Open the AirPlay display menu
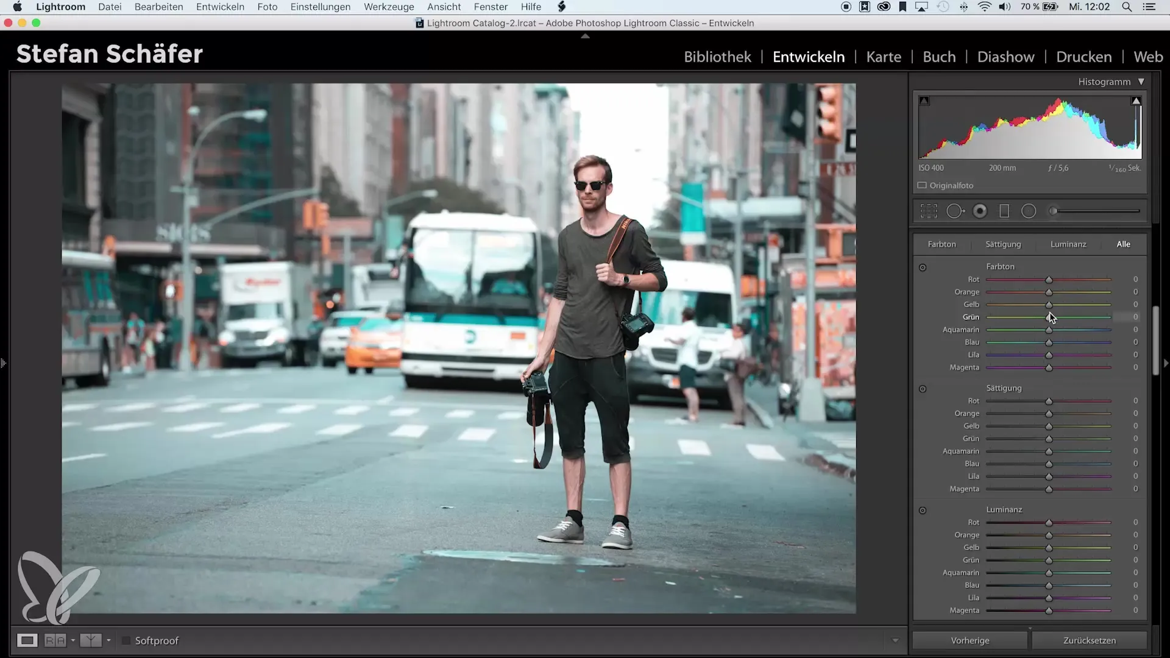 click(x=921, y=7)
